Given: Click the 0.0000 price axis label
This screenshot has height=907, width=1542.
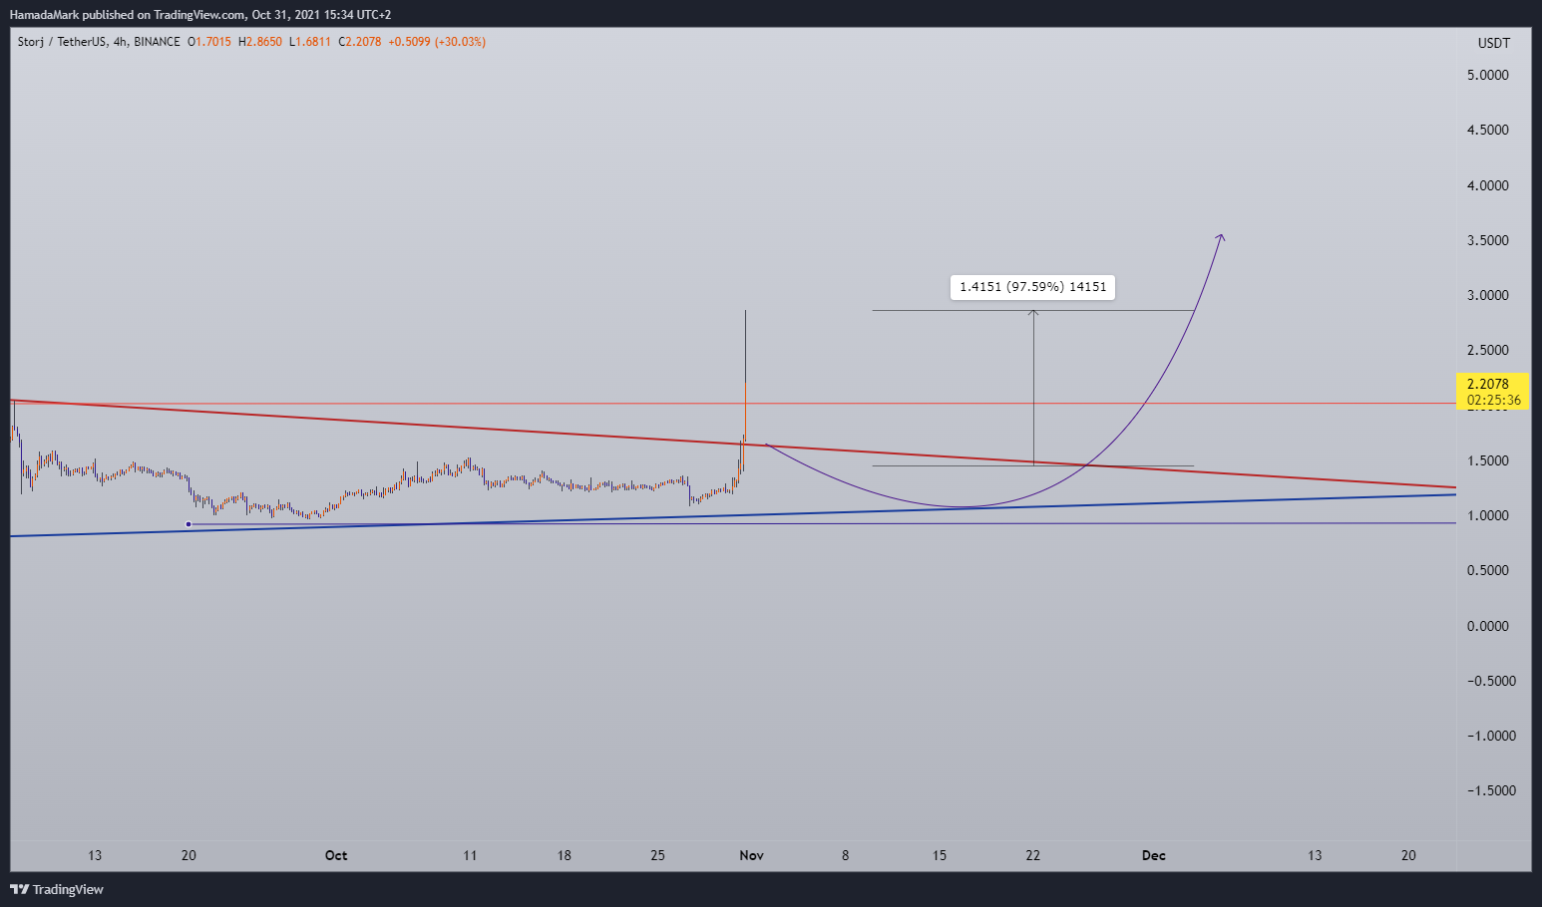Looking at the screenshot, I should (x=1487, y=626).
